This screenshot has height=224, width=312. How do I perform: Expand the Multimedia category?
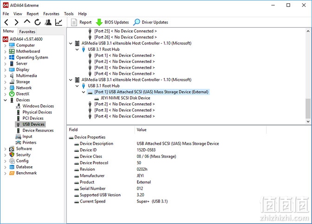pyautogui.click(x=5, y=76)
